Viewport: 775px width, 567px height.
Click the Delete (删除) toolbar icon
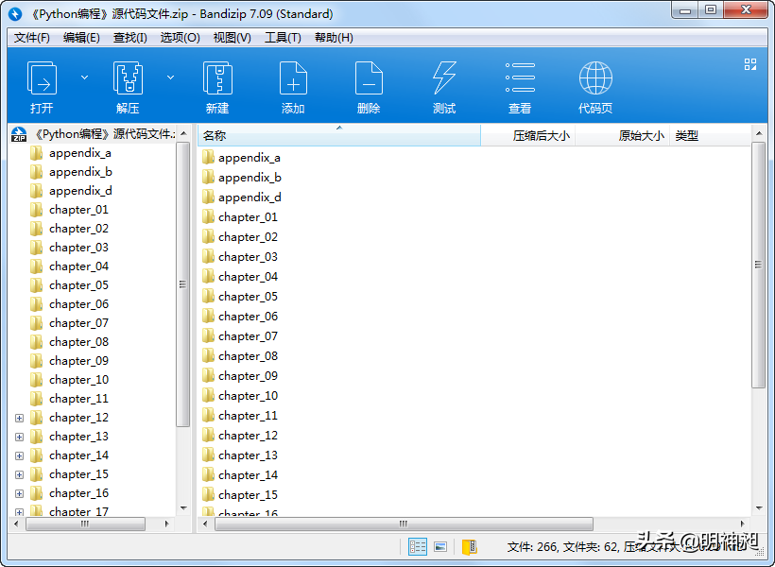[369, 78]
